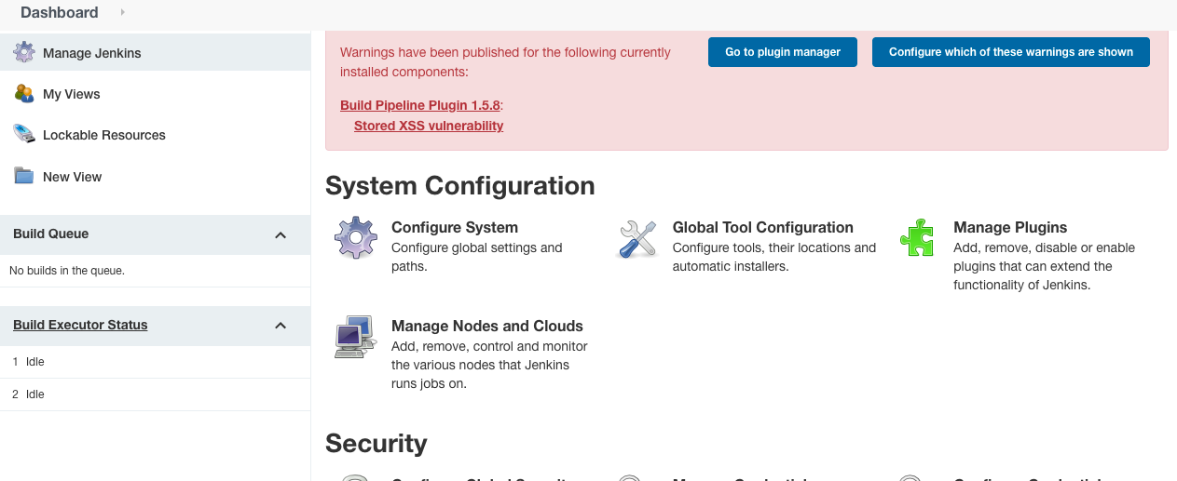Click Configure which of these warnings are shown
The image size is (1177, 481).
1011,52
